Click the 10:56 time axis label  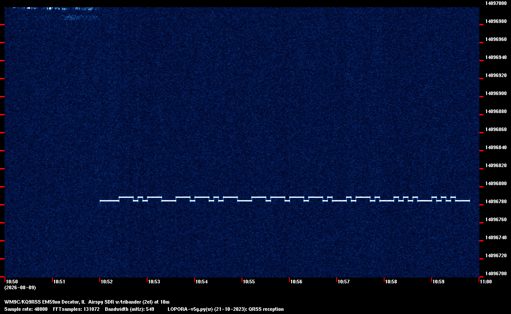[x=296, y=282]
